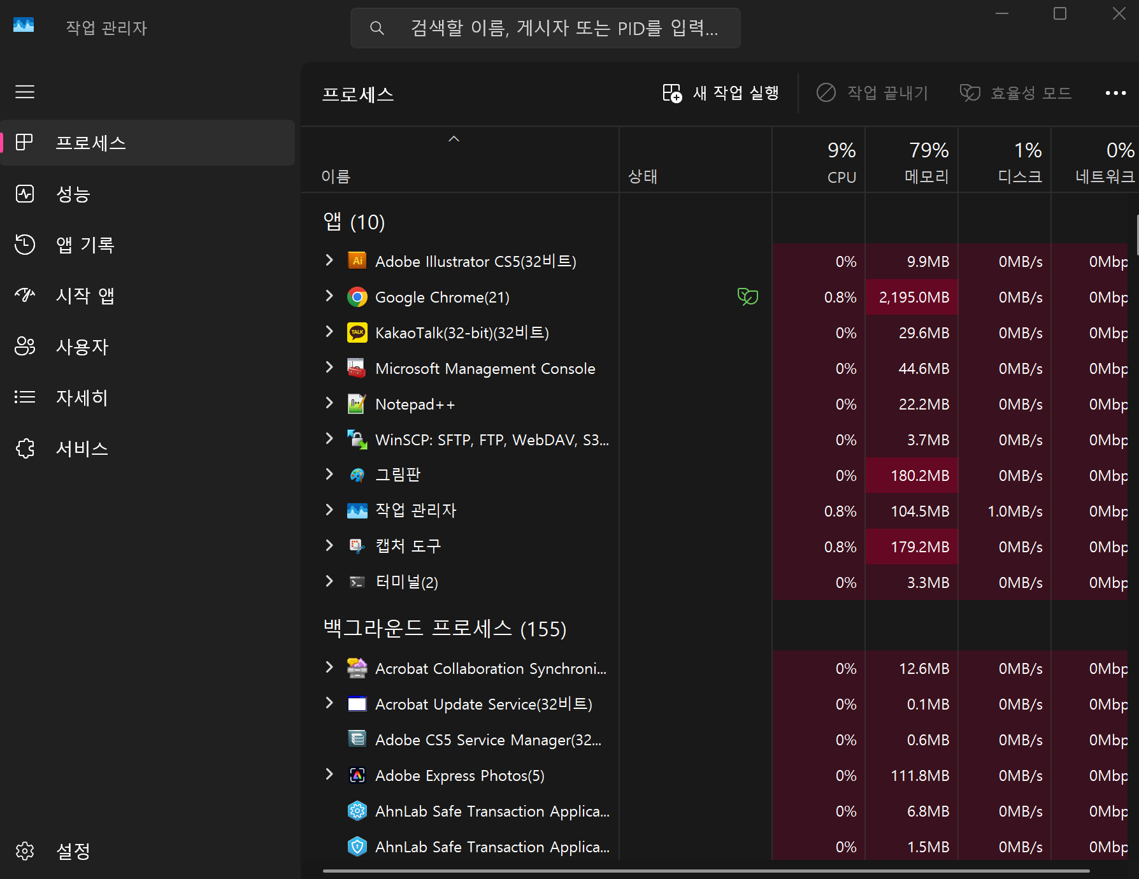Screen dimensions: 1139x879
Task: Expand the KakaoTalk process group
Action: coord(329,331)
